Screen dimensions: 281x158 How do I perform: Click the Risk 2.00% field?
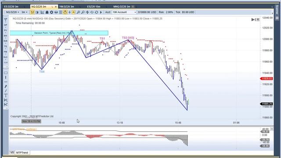(166, 12)
